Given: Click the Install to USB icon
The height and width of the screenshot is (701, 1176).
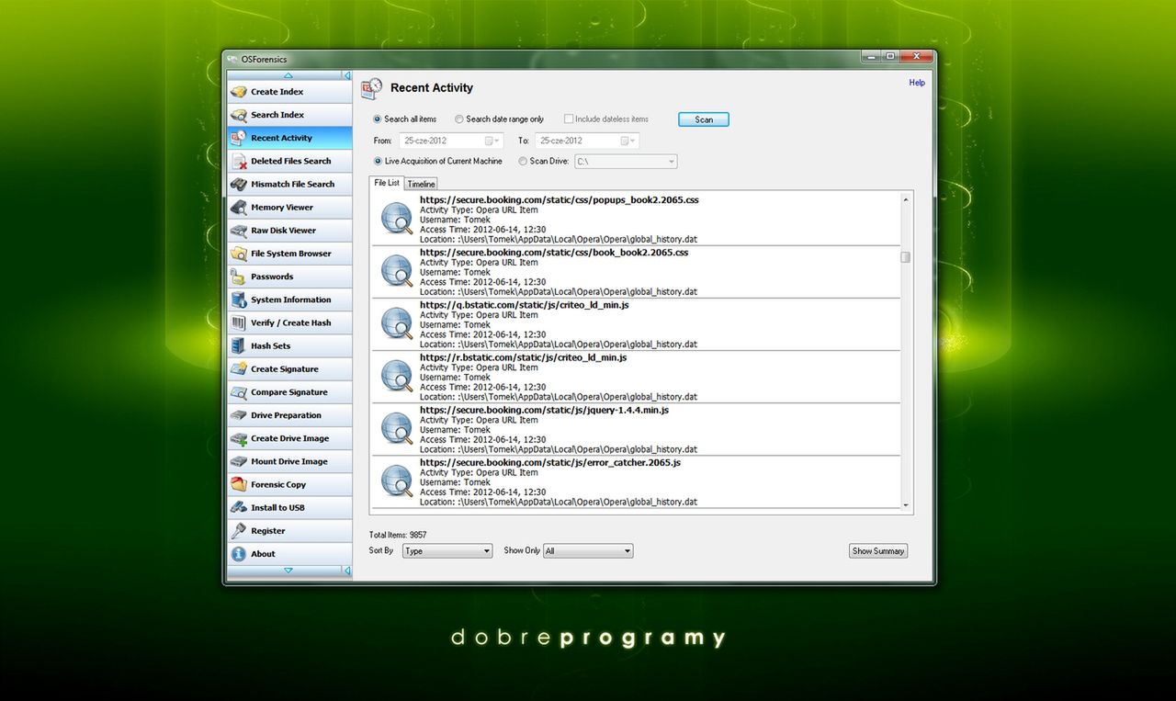Looking at the screenshot, I should [239, 507].
